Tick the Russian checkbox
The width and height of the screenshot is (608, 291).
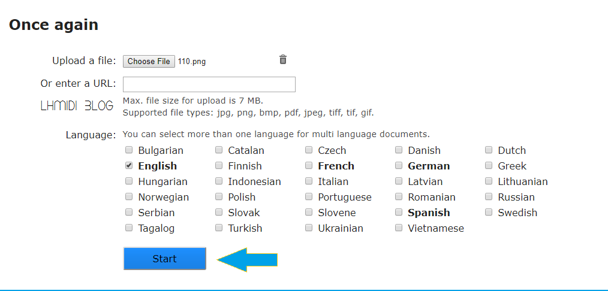click(x=489, y=196)
